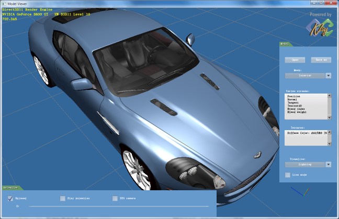Open the Visualize dropdown arrow
Screen dimensions: 339x219
pos(328,165)
